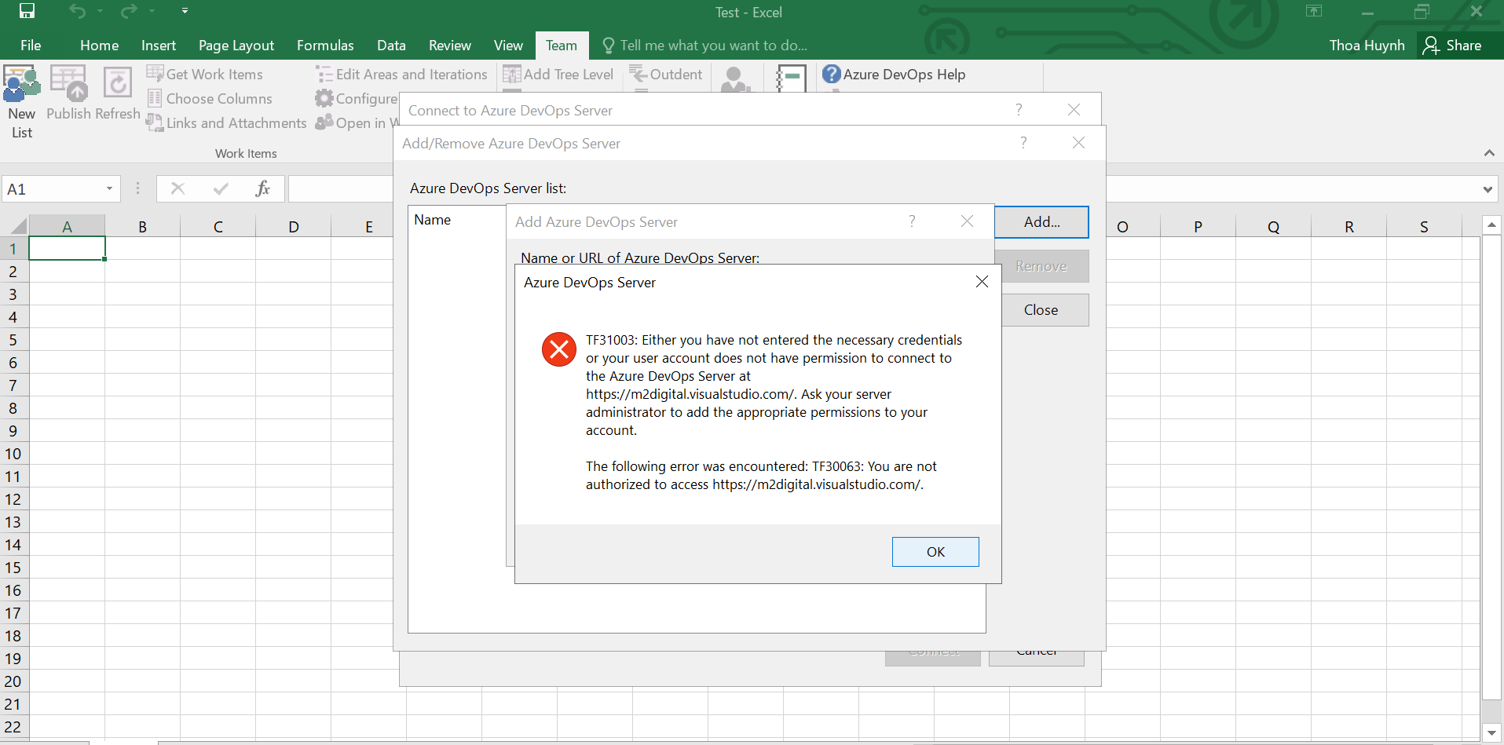Click the Refresh ribbon button
Screen dimensions: 1504x745
point(118,93)
